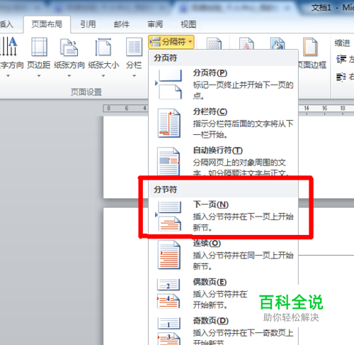Image resolution: width=354 pixels, height=345 pixels.
Task: Switch to the 邮件 tab
Action: tap(122, 24)
